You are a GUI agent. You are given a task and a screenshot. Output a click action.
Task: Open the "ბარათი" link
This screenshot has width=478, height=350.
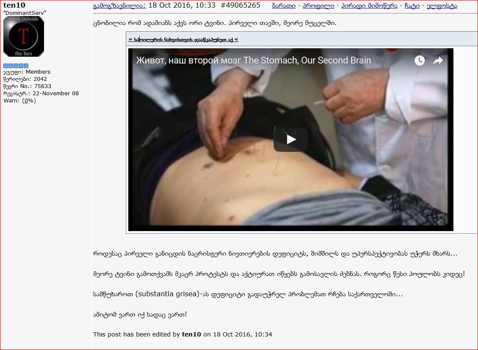(284, 6)
